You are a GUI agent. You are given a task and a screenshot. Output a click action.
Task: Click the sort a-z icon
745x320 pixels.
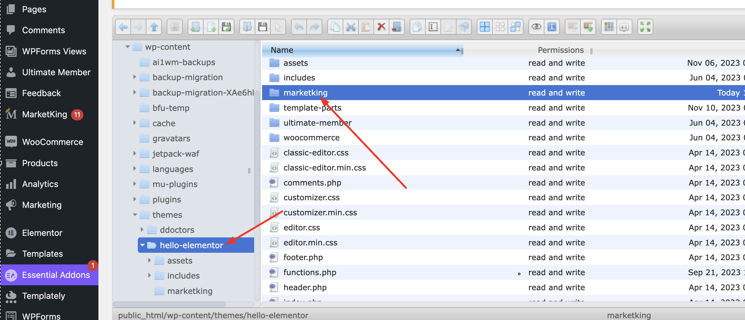(x=624, y=27)
